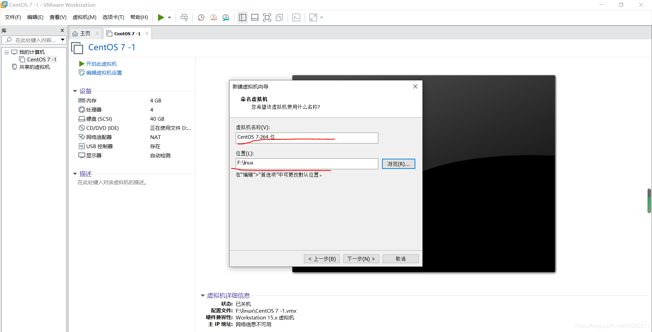Open the 编辑(E) menu
652x332 pixels.
tap(35, 17)
